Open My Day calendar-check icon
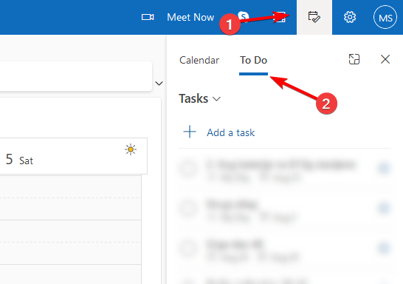The height and width of the screenshot is (284, 403). [x=314, y=17]
